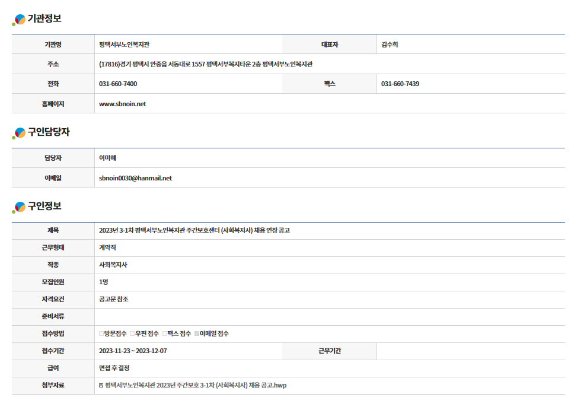The height and width of the screenshot is (397, 571).
Task: Toggle the 이메일 접수 checkbox
Action: (x=197, y=334)
